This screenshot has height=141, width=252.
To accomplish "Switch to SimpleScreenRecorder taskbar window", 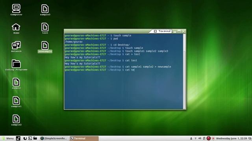I will [54, 138].
